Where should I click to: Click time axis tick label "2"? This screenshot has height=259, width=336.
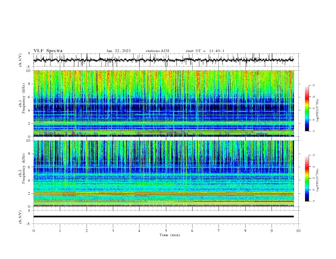click(x=87, y=231)
